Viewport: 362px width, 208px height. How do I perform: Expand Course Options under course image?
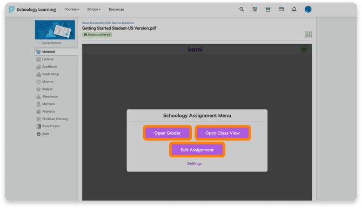pyautogui.click(x=49, y=43)
